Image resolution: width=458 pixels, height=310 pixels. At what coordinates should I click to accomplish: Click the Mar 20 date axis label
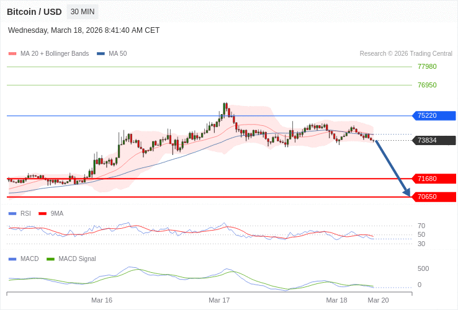point(378,300)
